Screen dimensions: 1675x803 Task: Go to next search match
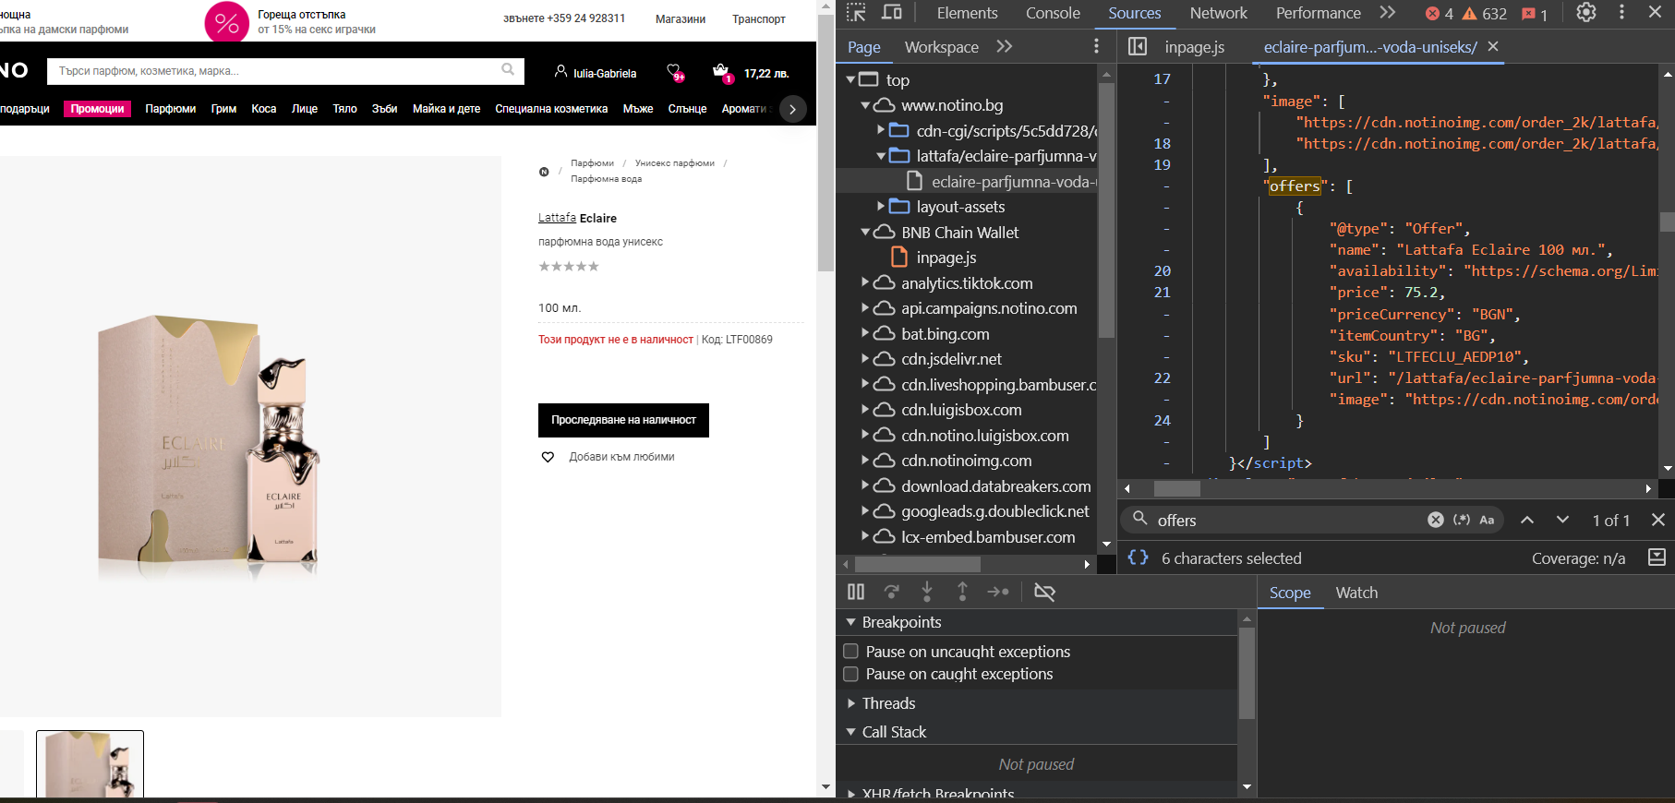[1562, 520]
